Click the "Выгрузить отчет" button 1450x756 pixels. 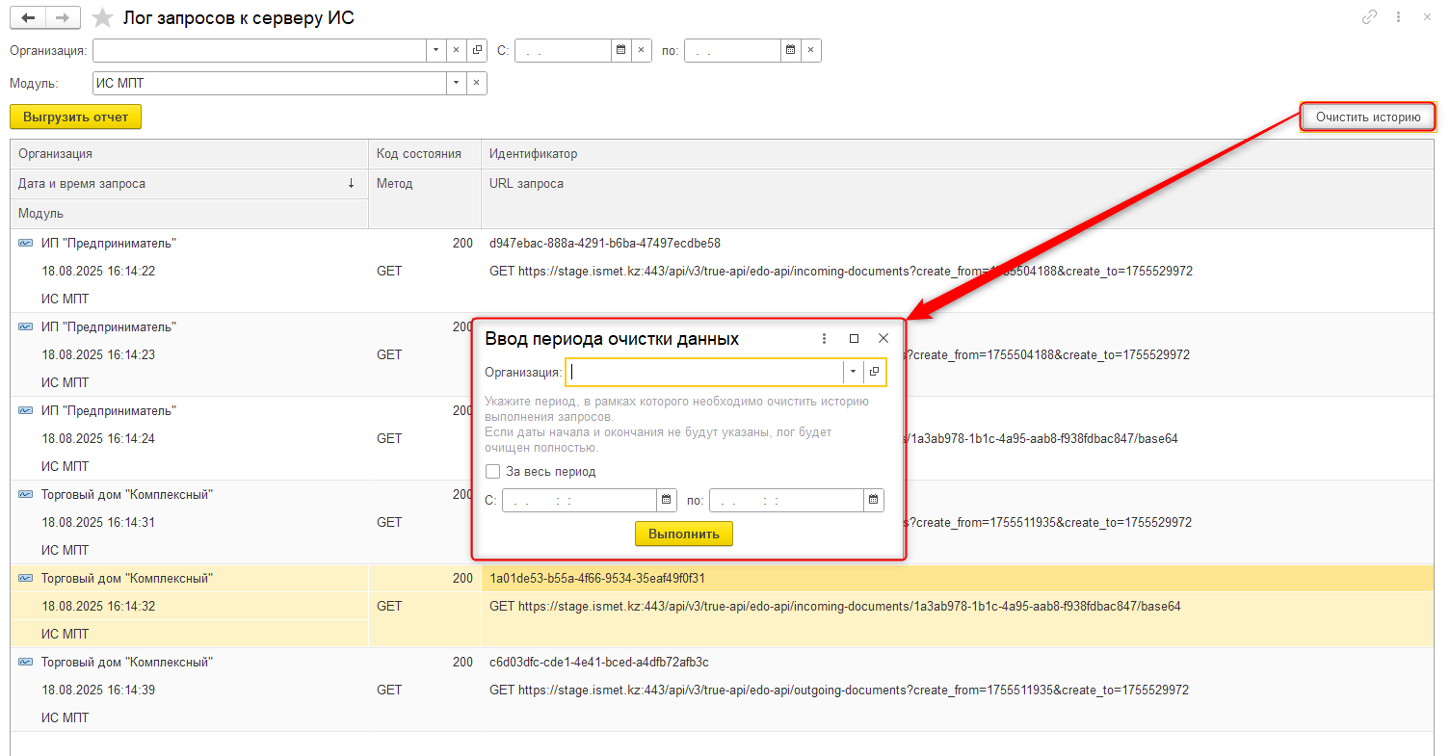(75, 117)
